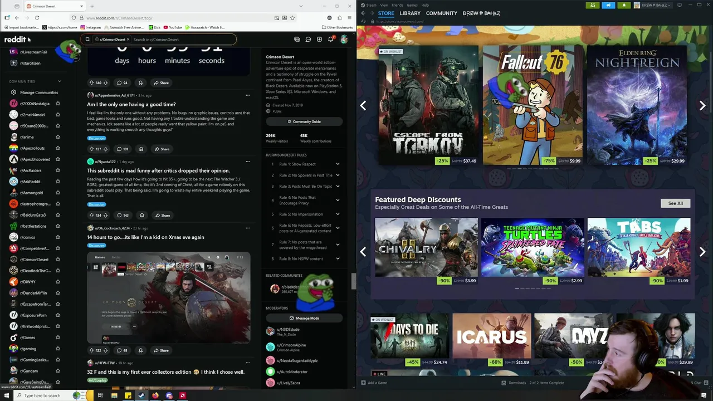The image size is (713, 401).
Task: Downvote the 'subreddit is mad funny' post
Action: point(106,216)
